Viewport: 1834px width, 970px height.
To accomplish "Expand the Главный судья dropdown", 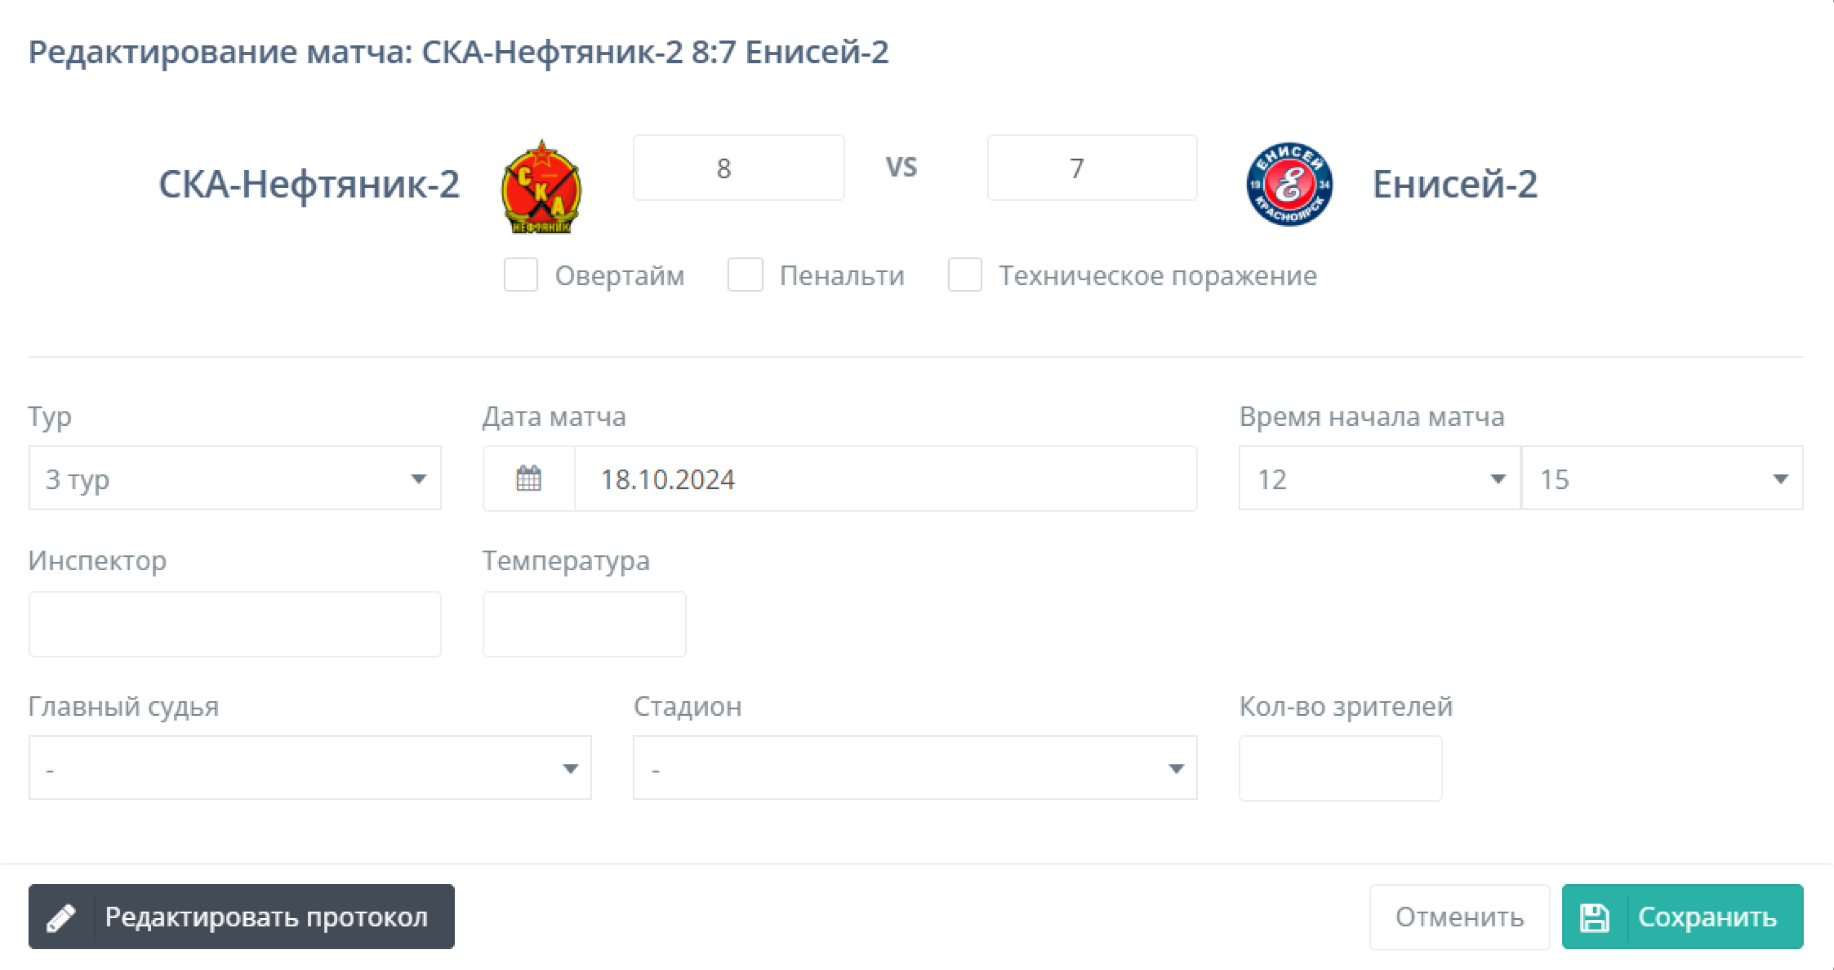I will (x=309, y=768).
